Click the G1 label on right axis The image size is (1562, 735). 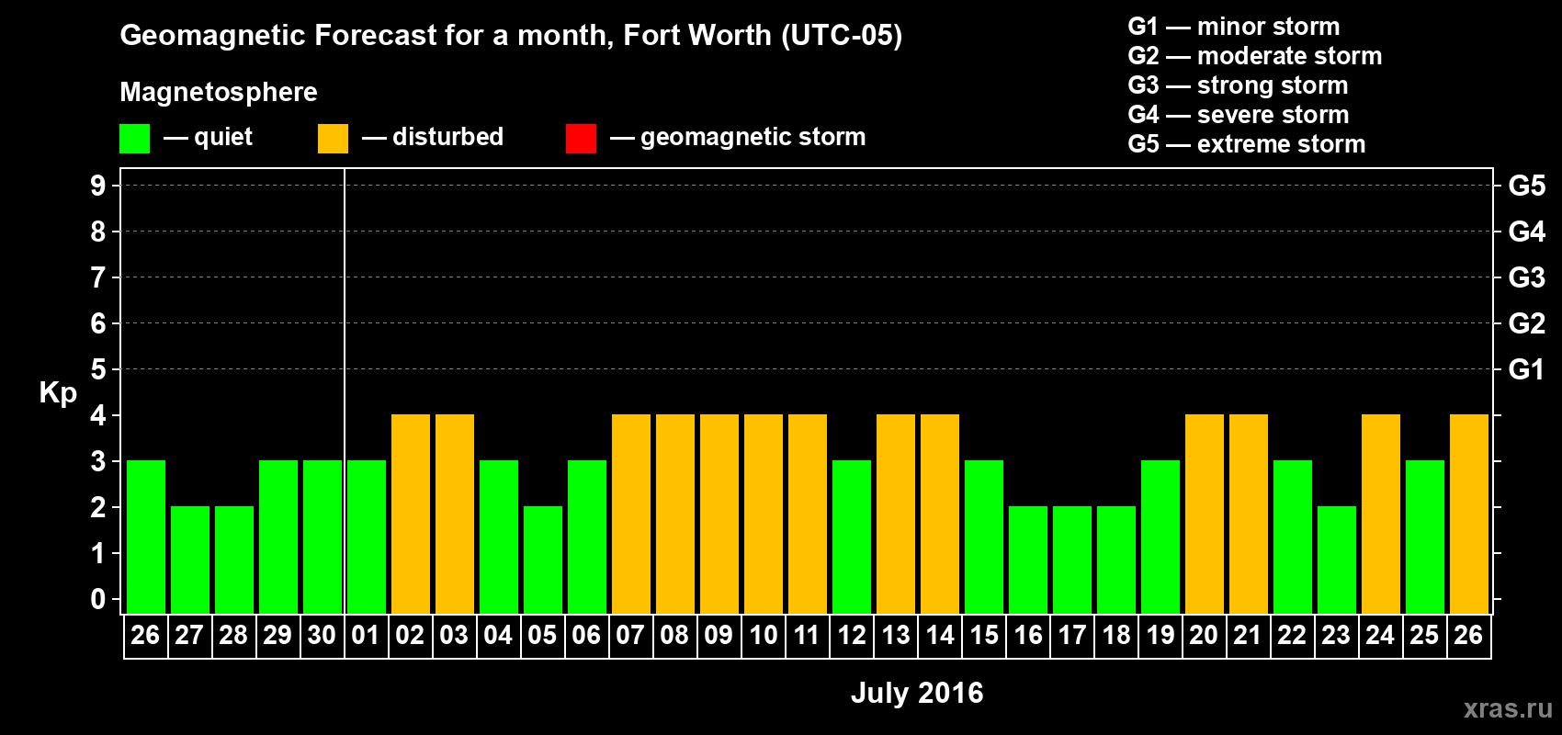[x=1527, y=369]
